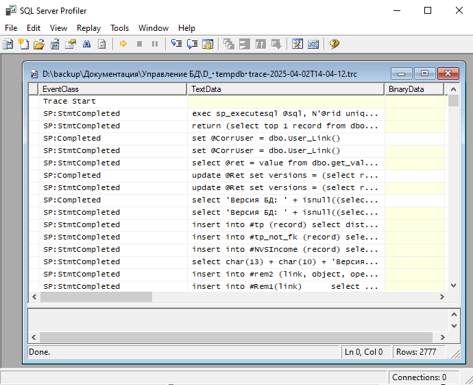Click the 'Connections: 0' status text
Image resolution: width=473 pixels, height=385 pixels.
click(419, 377)
